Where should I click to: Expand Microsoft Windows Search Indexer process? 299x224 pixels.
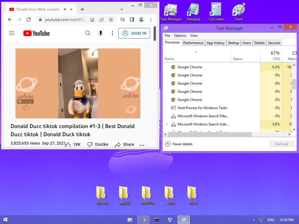167,124
